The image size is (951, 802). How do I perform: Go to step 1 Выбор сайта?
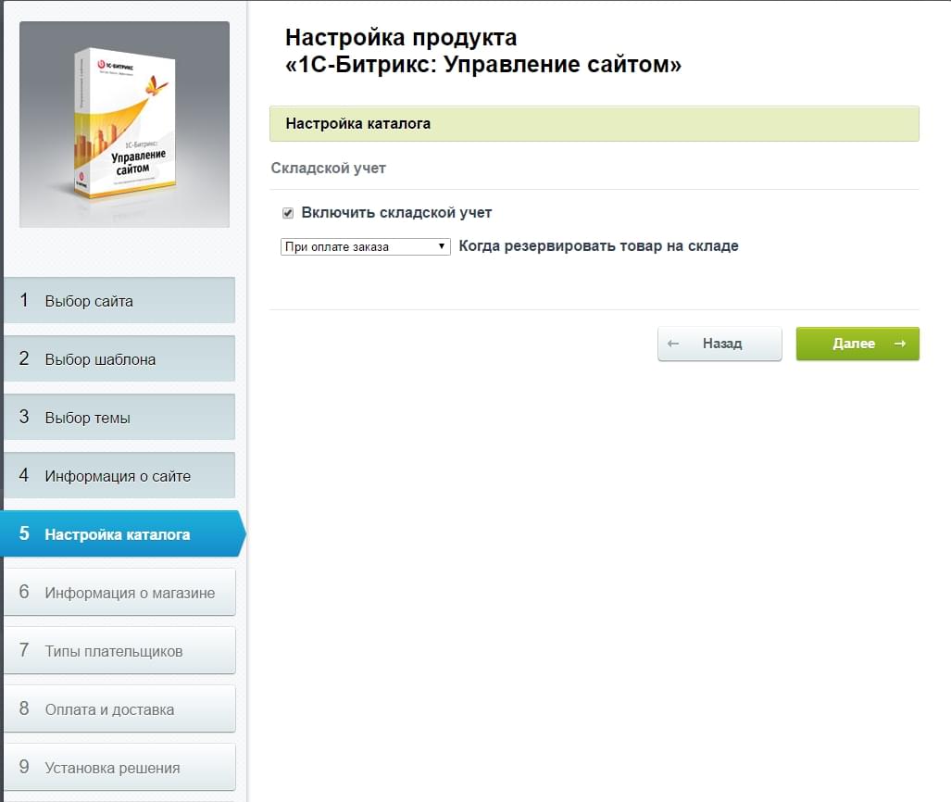click(x=119, y=300)
